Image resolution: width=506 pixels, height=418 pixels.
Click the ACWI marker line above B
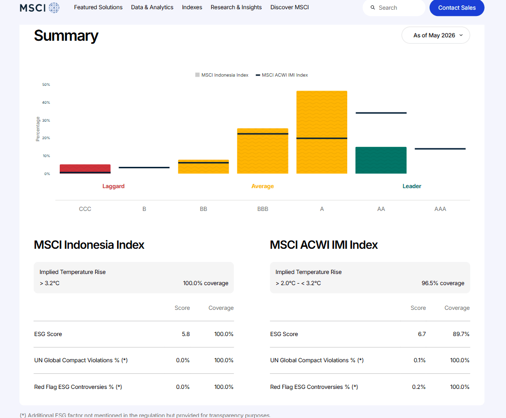point(144,167)
